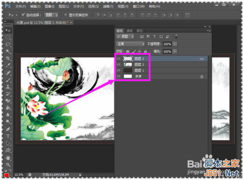Open the 图层 auto-select target dropdown

point(51,15)
